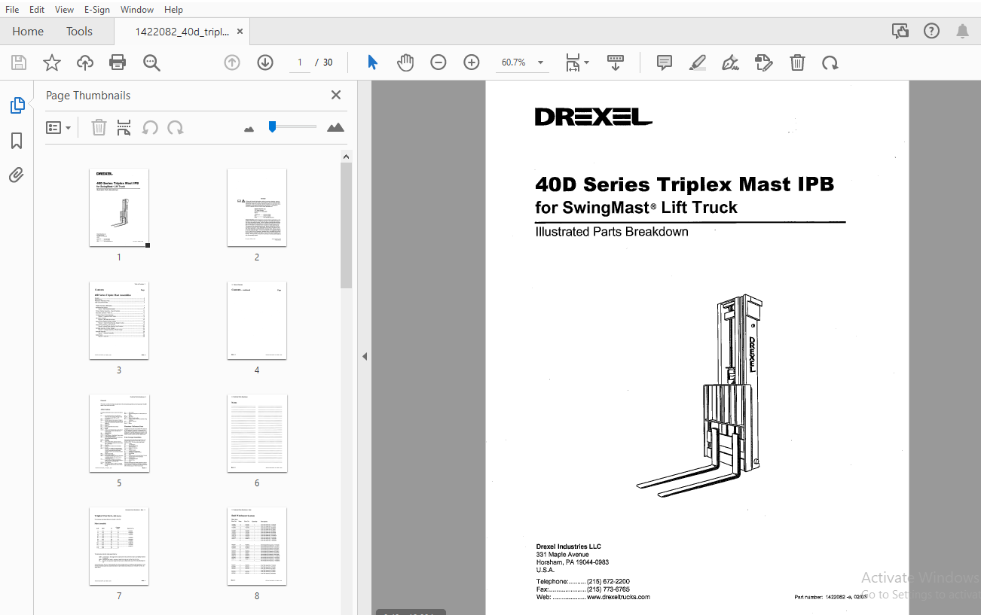Select the Highlight text tool

697,62
